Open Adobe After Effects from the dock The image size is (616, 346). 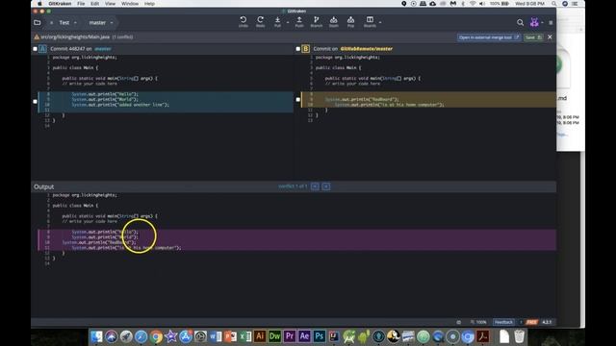[304, 336]
